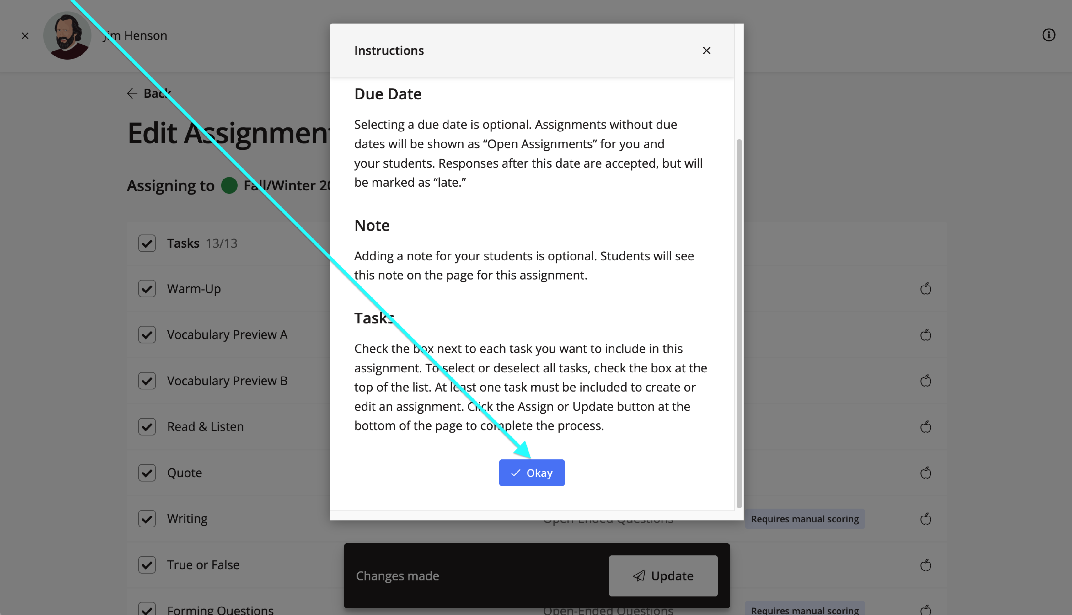1072x615 pixels.
Task: Click the apple icon in Quote row
Action: tap(925, 473)
